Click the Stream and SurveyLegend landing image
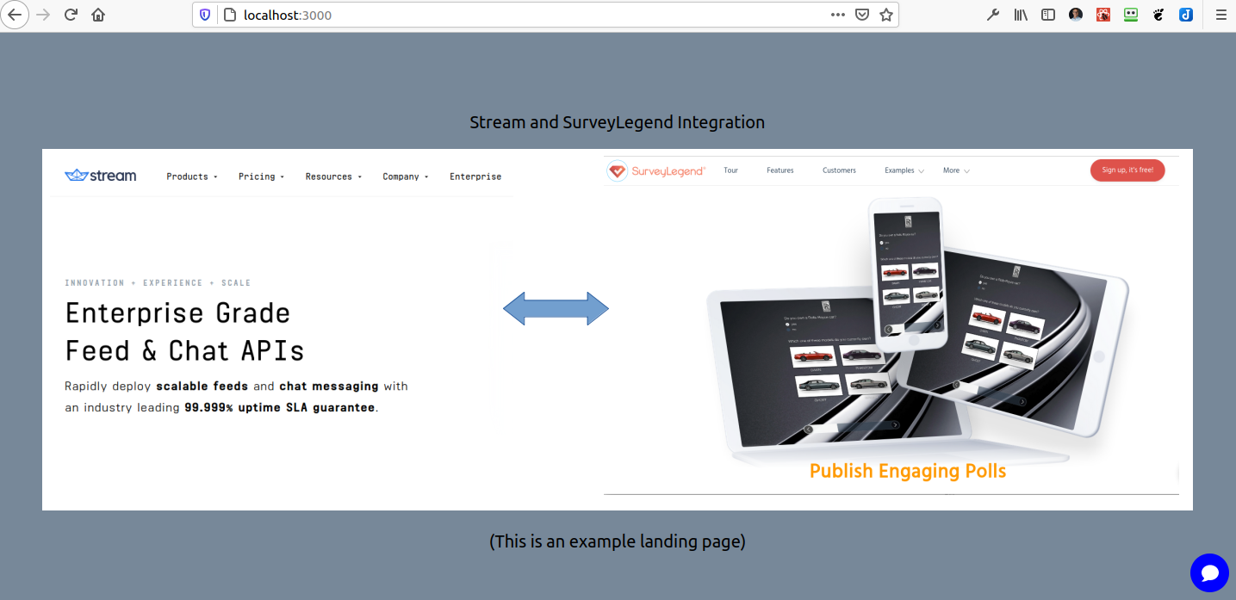 618,330
